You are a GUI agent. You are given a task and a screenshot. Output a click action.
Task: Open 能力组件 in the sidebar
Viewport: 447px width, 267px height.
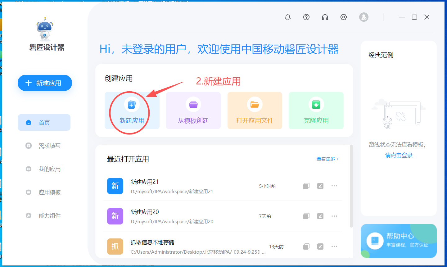tap(44, 215)
